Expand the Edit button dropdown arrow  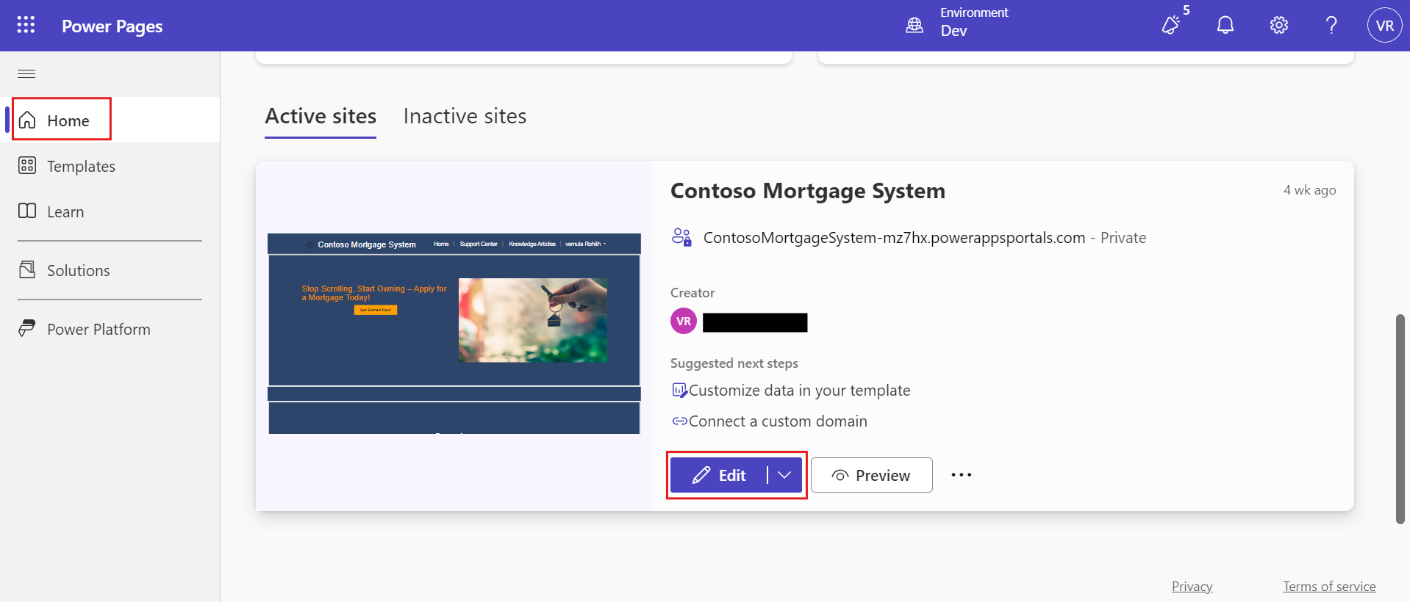point(784,475)
